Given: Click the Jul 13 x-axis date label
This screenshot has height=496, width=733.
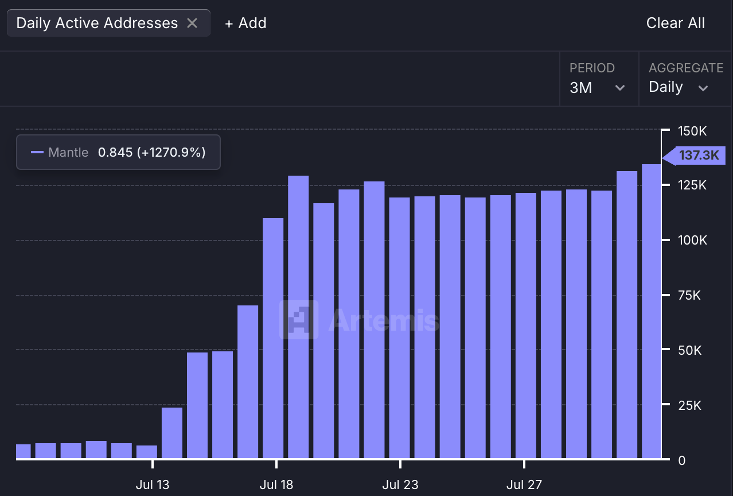Looking at the screenshot, I should (x=153, y=485).
